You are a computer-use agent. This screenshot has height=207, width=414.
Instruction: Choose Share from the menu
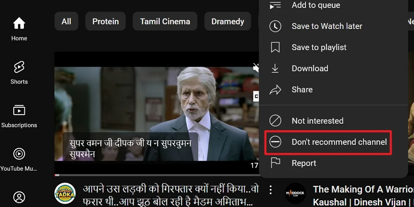coord(302,89)
